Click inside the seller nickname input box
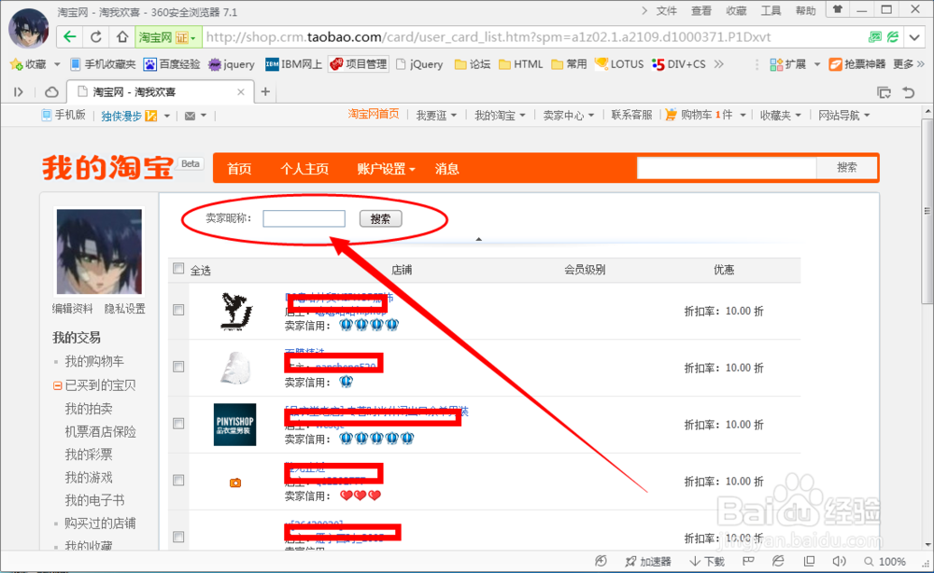 click(304, 217)
